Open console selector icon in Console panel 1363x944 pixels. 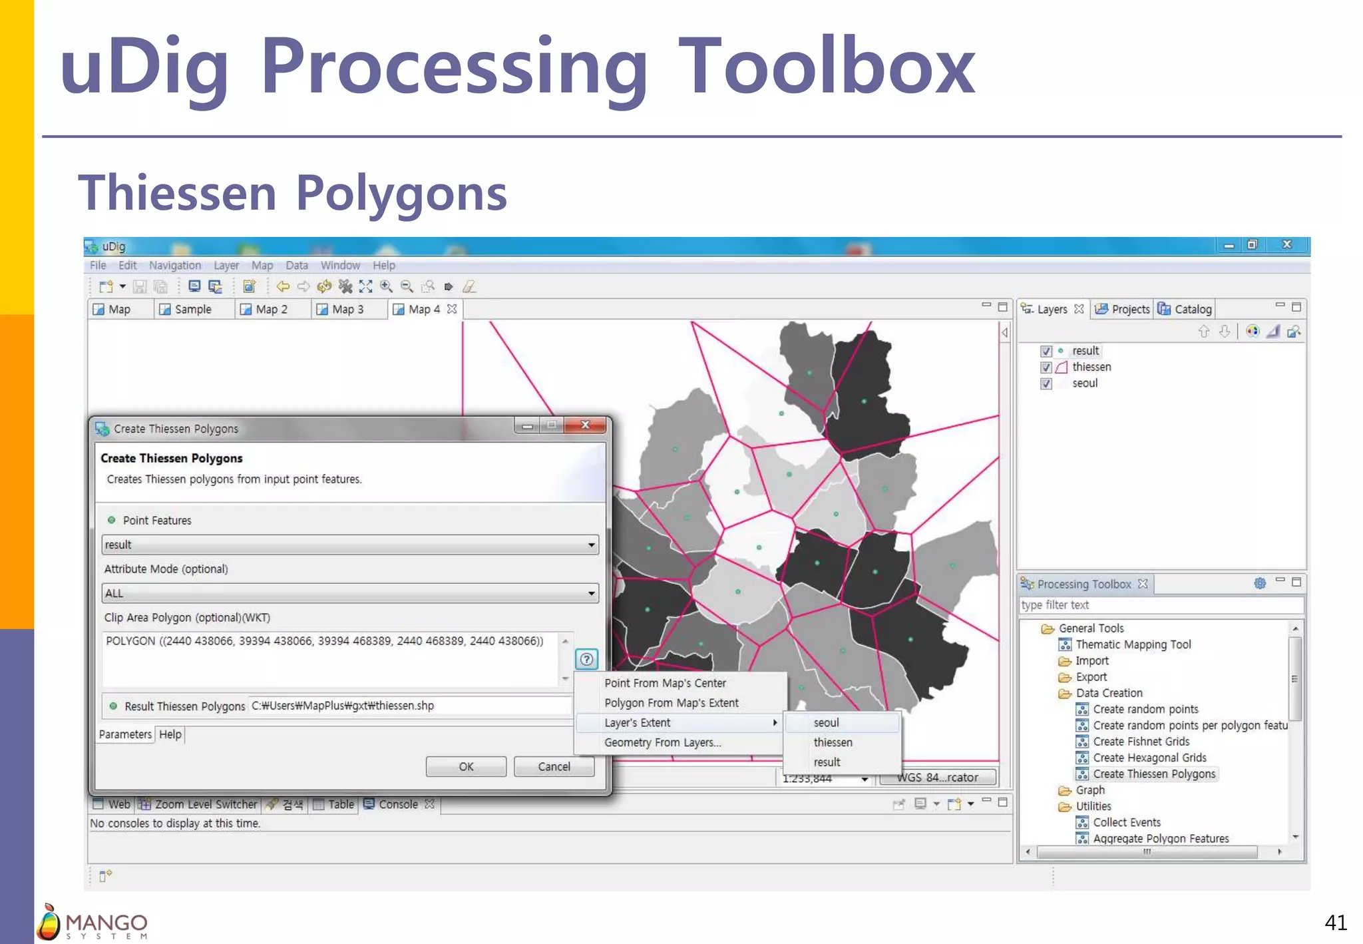(954, 804)
